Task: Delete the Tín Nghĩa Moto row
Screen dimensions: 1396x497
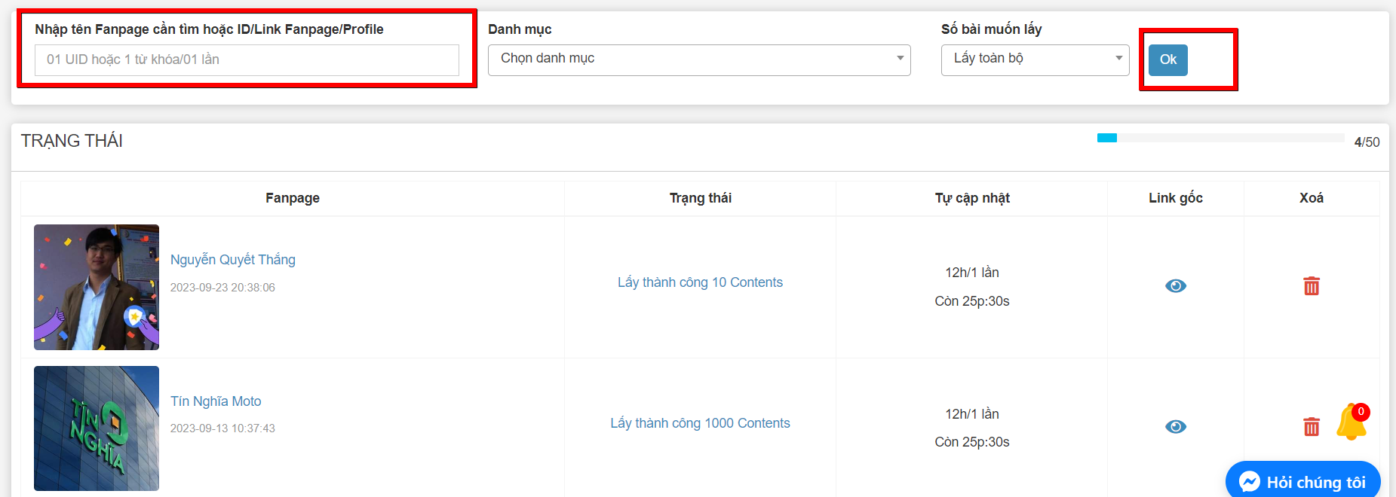Action: pos(1312,427)
